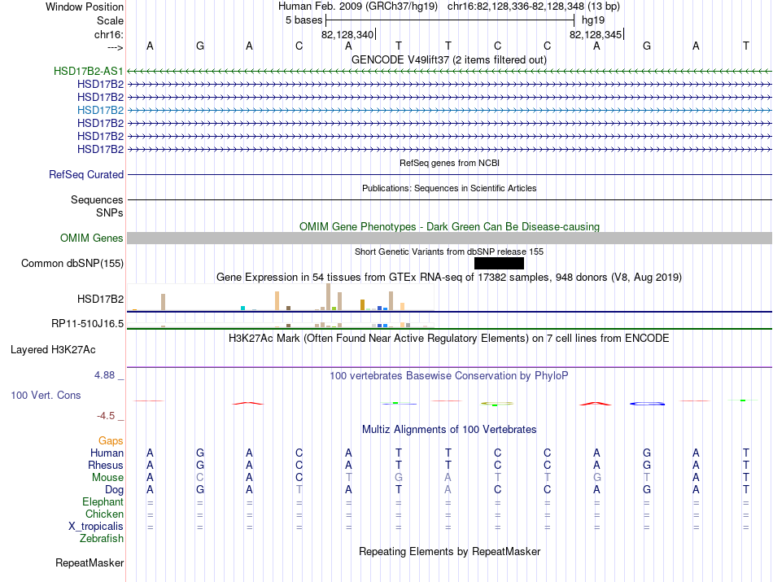Select the Zebrafish species row label
The image size is (773, 582).
pyautogui.click(x=102, y=539)
